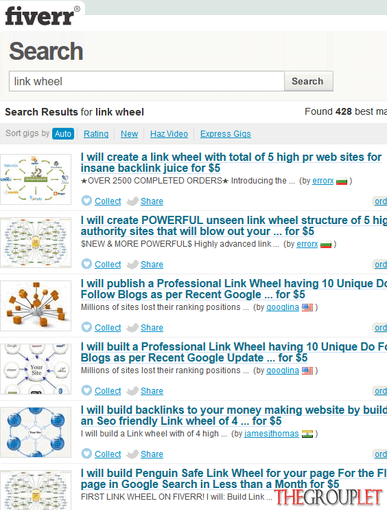Open the 'Your Site' diagram thumbnail
The width and height of the screenshot is (387, 510).
36,369
